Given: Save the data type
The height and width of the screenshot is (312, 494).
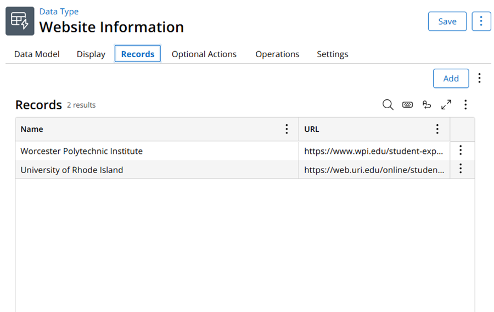Looking at the screenshot, I should point(447,21).
